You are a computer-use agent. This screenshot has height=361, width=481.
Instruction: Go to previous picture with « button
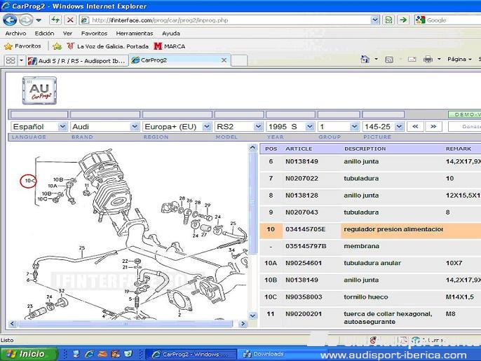pos(415,126)
